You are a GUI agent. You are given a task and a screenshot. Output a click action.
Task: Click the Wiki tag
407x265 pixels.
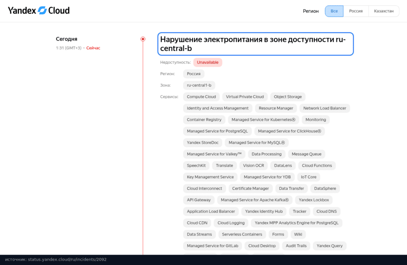click(298, 234)
